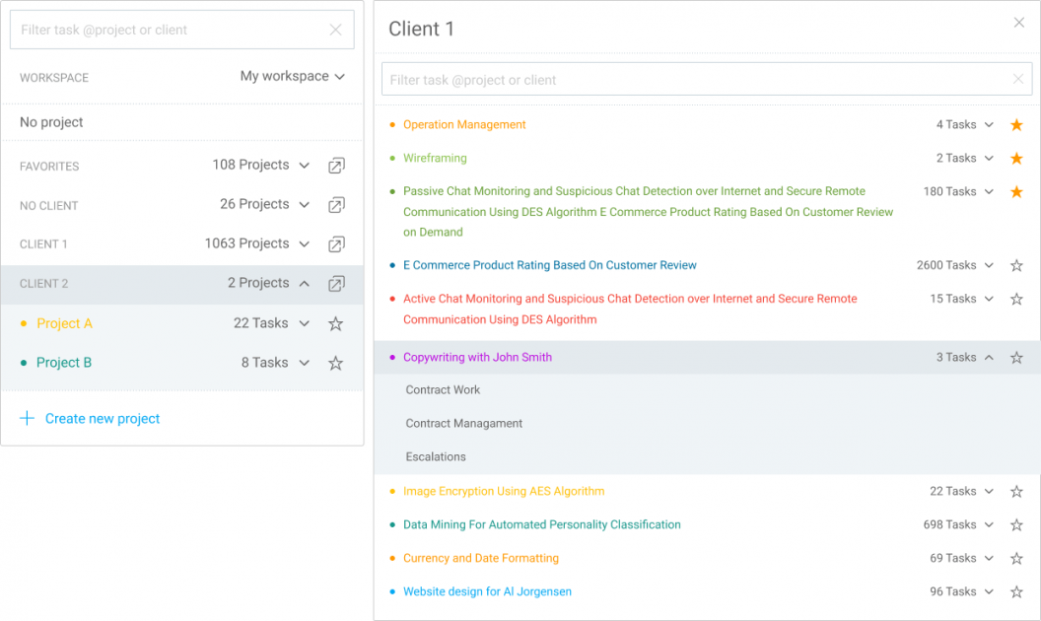Open the My workspace dropdown

pyautogui.click(x=293, y=77)
